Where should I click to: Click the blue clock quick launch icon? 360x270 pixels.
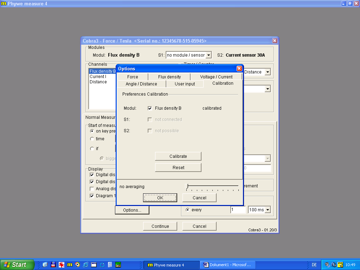102,265
